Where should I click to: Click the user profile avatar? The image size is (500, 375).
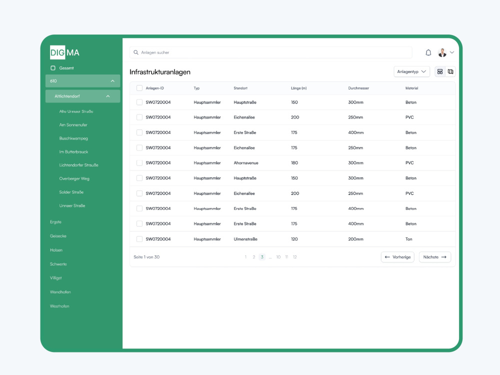tap(442, 52)
